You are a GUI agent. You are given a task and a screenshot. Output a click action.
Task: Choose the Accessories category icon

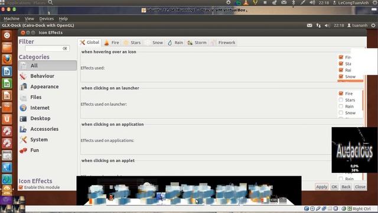click(23, 129)
